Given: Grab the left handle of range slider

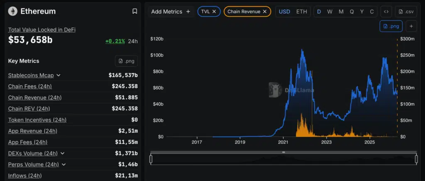Looking at the screenshot, I should pyautogui.click(x=151, y=159).
